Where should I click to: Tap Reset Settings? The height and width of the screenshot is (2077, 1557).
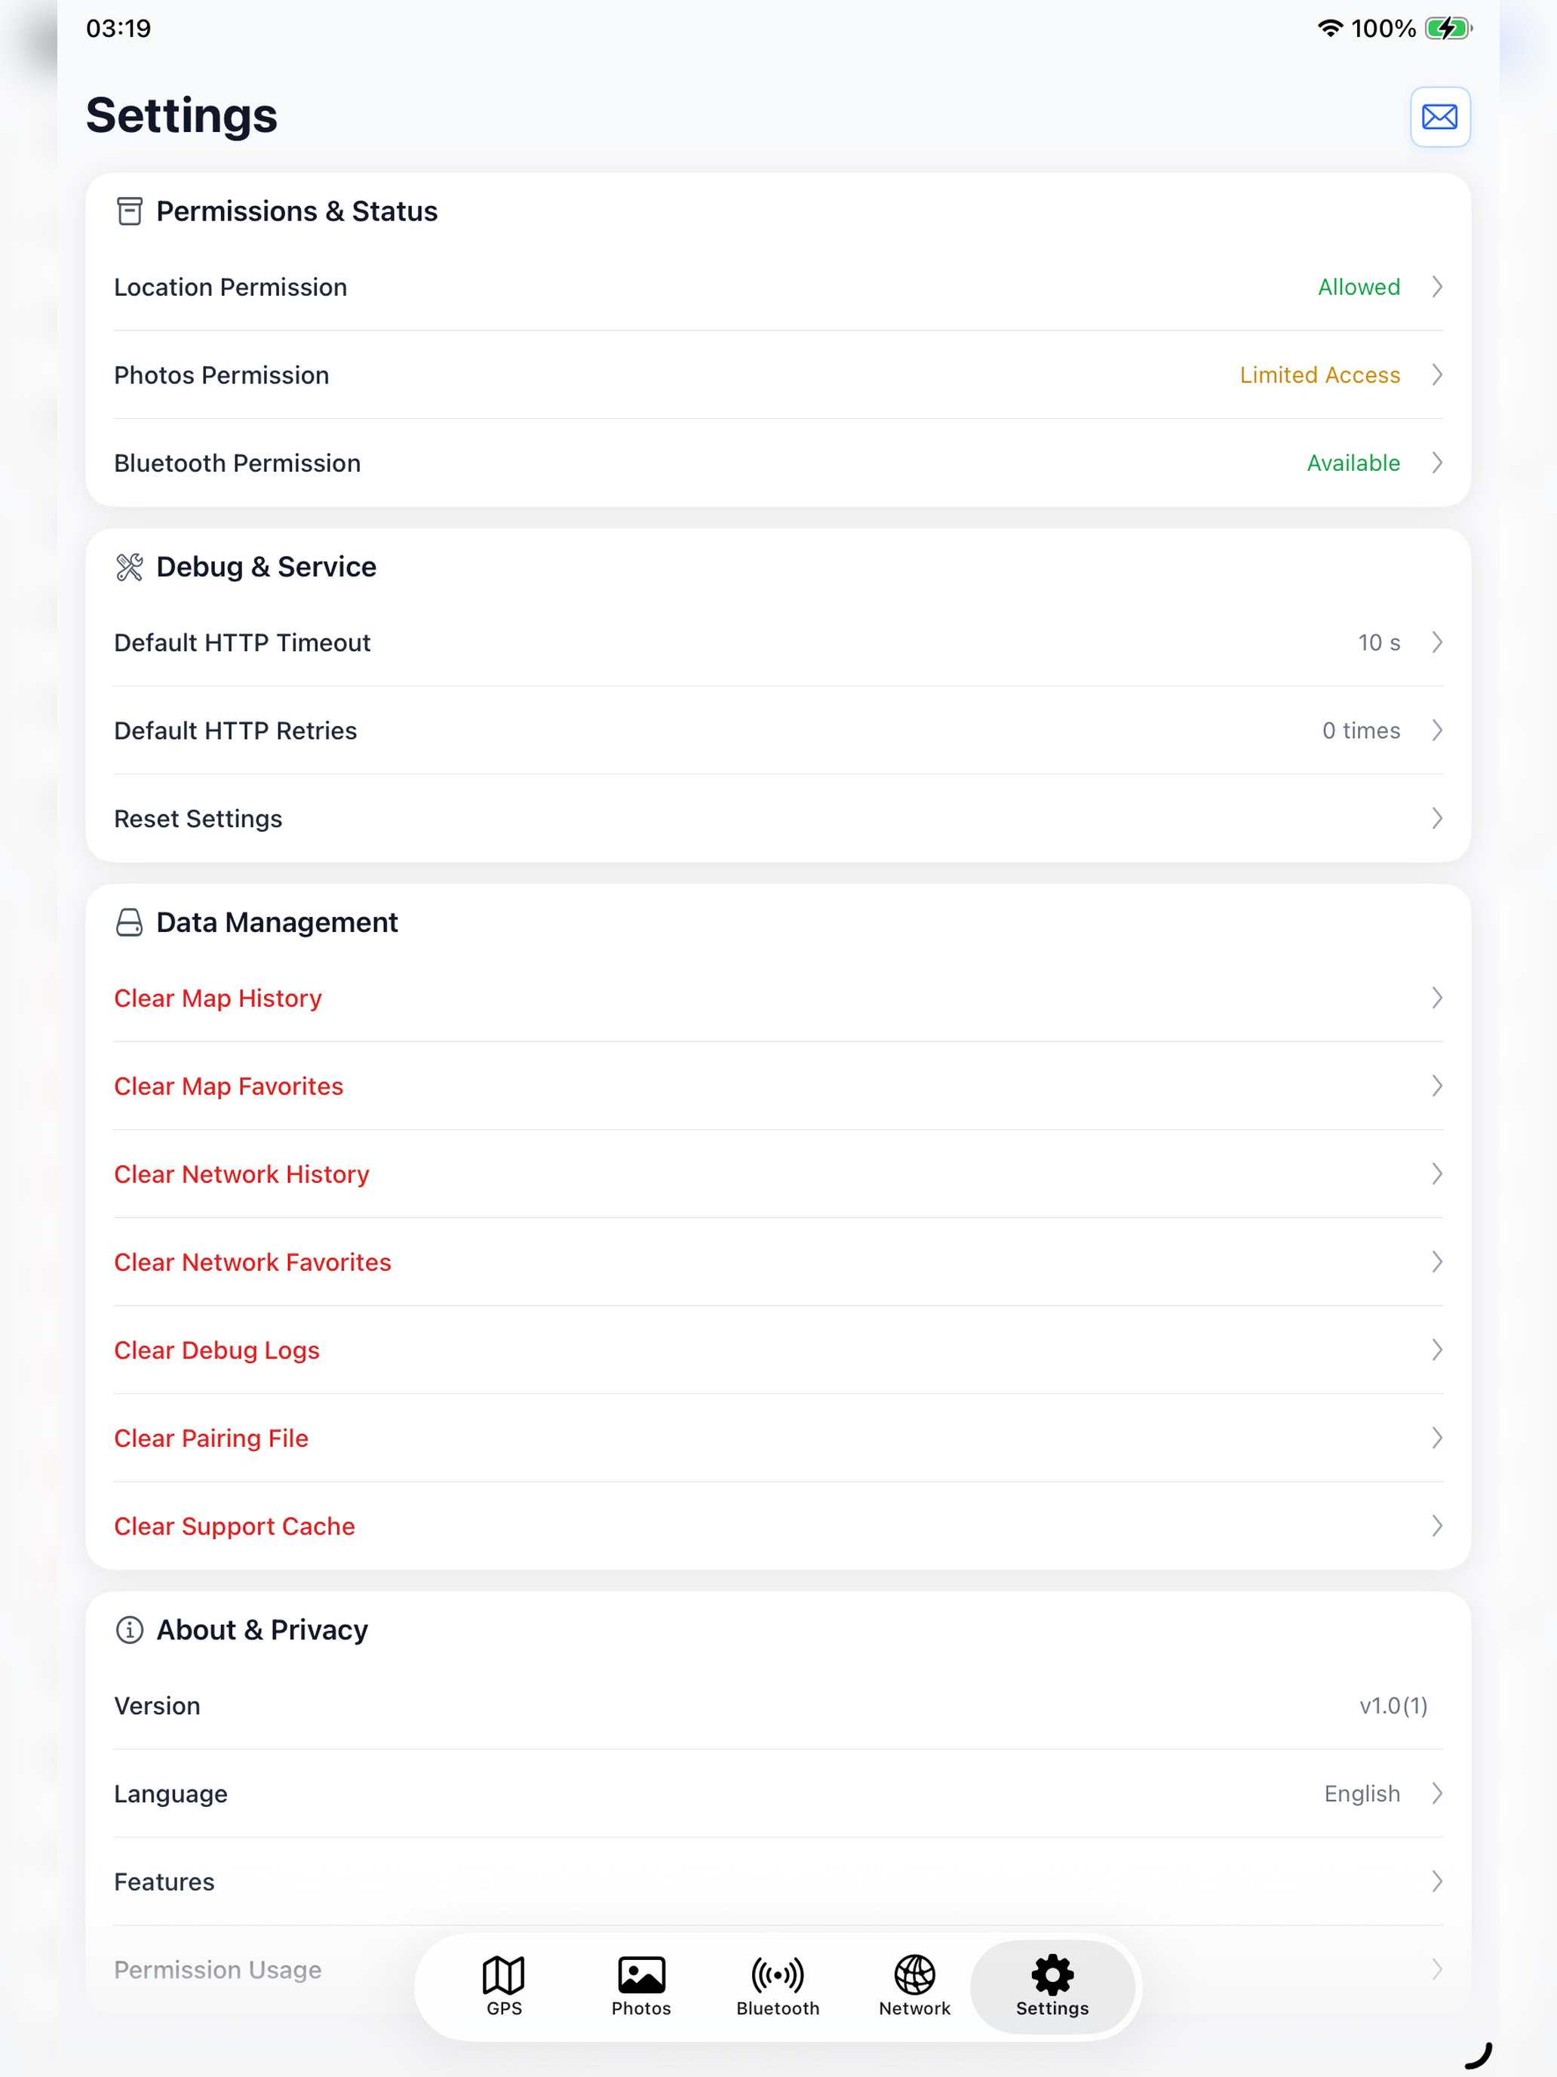[x=778, y=819]
